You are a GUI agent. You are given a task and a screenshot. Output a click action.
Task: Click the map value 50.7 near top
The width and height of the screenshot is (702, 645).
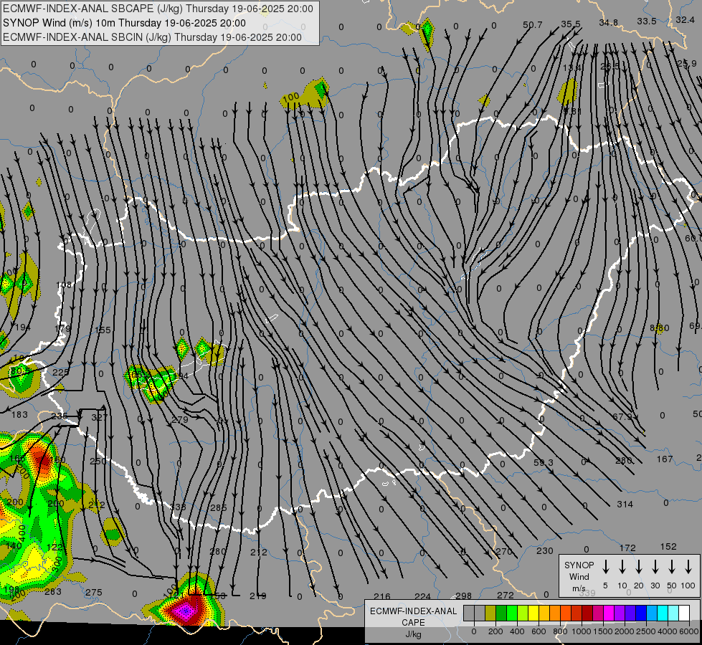[x=532, y=24]
